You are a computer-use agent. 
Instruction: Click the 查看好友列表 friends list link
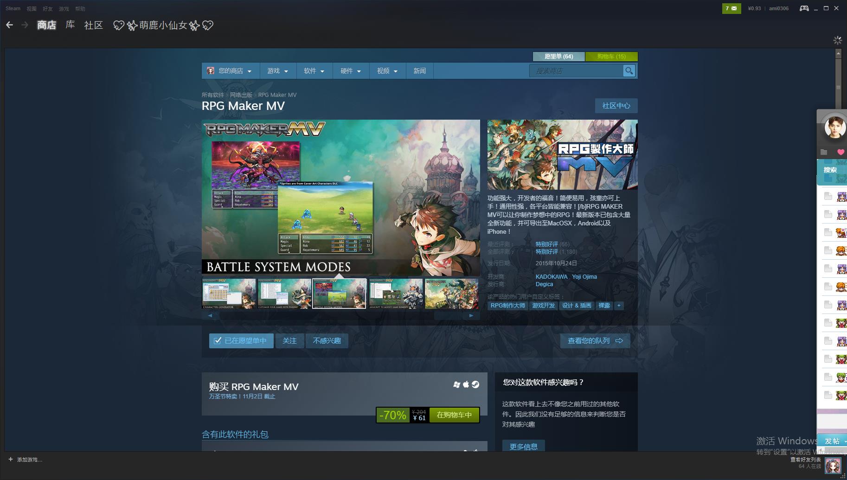click(806, 460)
